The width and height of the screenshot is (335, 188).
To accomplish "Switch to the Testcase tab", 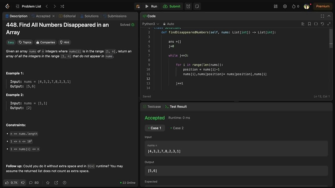I will click(152, 107).
